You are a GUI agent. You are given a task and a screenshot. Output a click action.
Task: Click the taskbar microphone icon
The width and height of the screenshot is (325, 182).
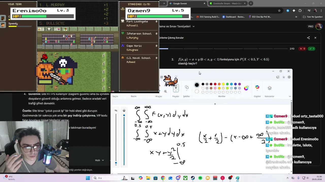click(x=298, y=178)
